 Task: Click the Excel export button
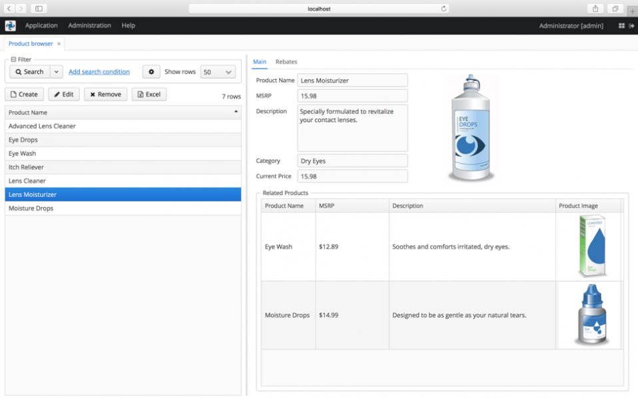149,95
